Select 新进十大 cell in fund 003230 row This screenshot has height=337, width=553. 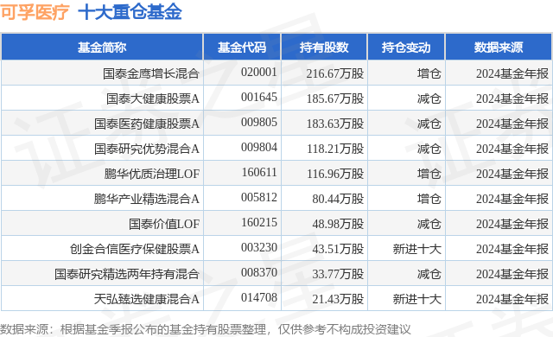(417, 249)
